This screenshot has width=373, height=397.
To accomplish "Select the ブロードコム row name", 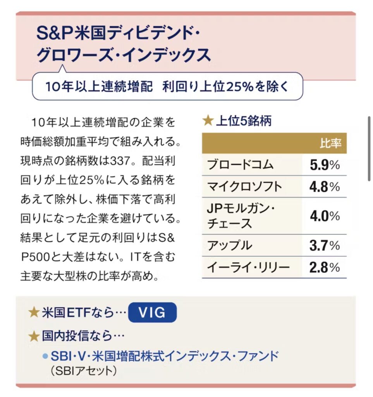I will pyautogui.click(x=240, y=165).
